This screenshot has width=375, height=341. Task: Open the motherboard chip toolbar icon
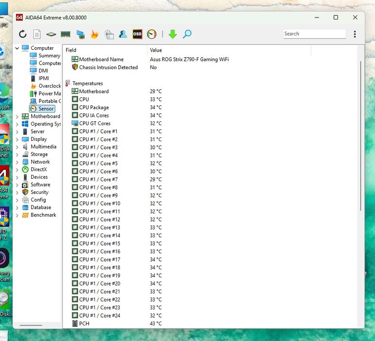tap(51, 34)
